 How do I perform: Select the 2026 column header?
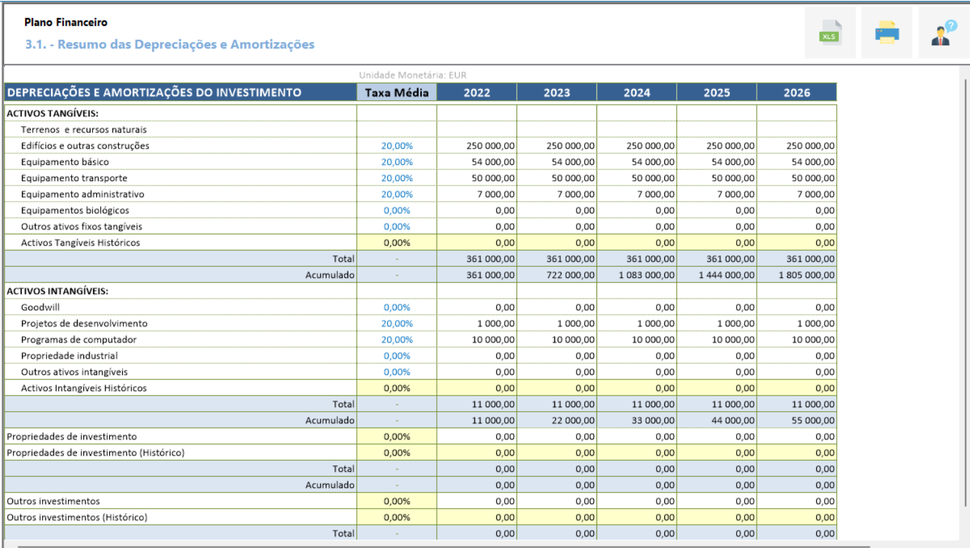pos(797,92)
